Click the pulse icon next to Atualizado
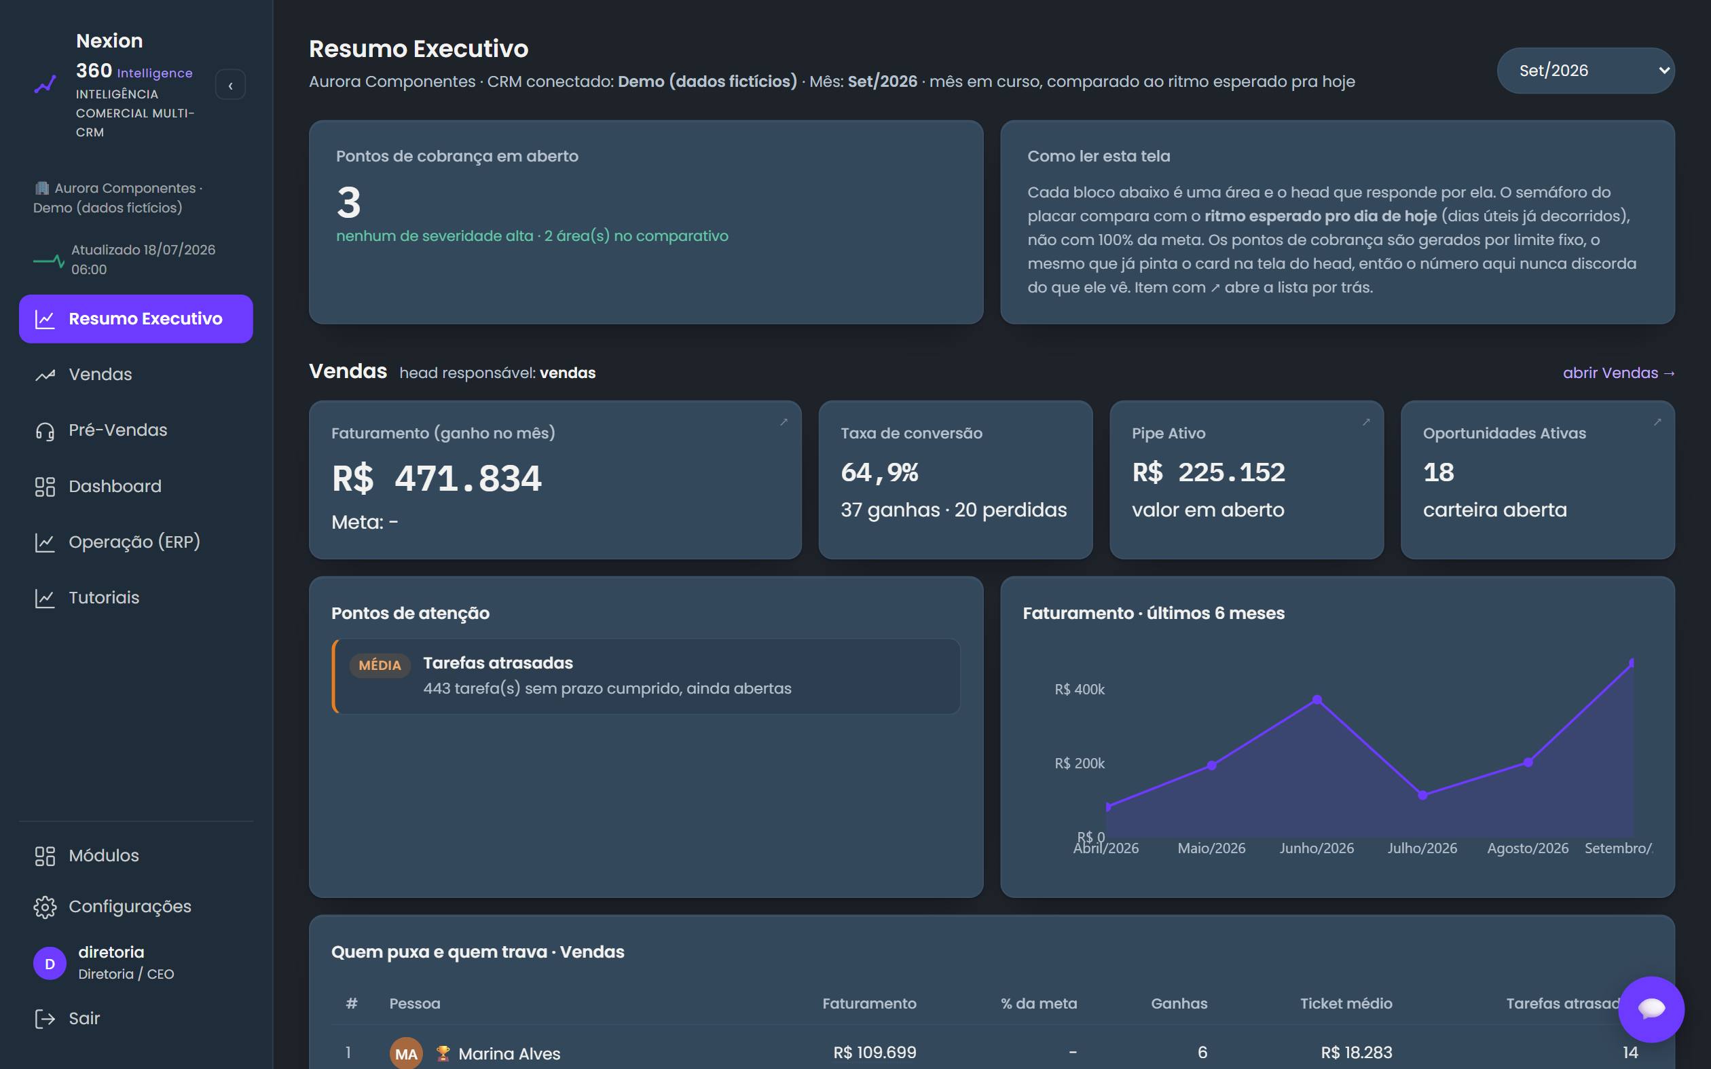The image size is (1711, 1069). [x=49, y=260]
